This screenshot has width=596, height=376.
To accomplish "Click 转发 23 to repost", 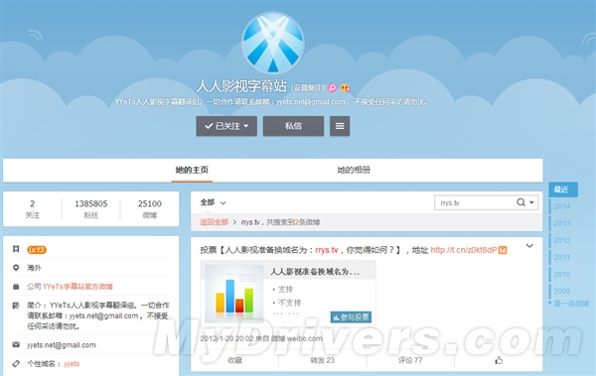I will click(x=322, y=360).
